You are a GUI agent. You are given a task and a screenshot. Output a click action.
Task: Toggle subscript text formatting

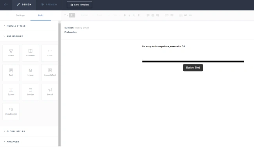pos(139,15)
